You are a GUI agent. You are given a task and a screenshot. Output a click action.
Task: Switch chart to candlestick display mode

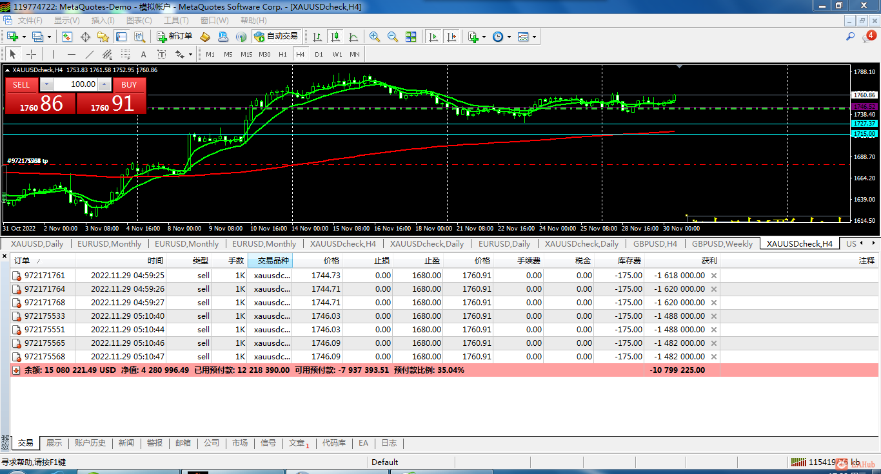[x=335, y=37]
